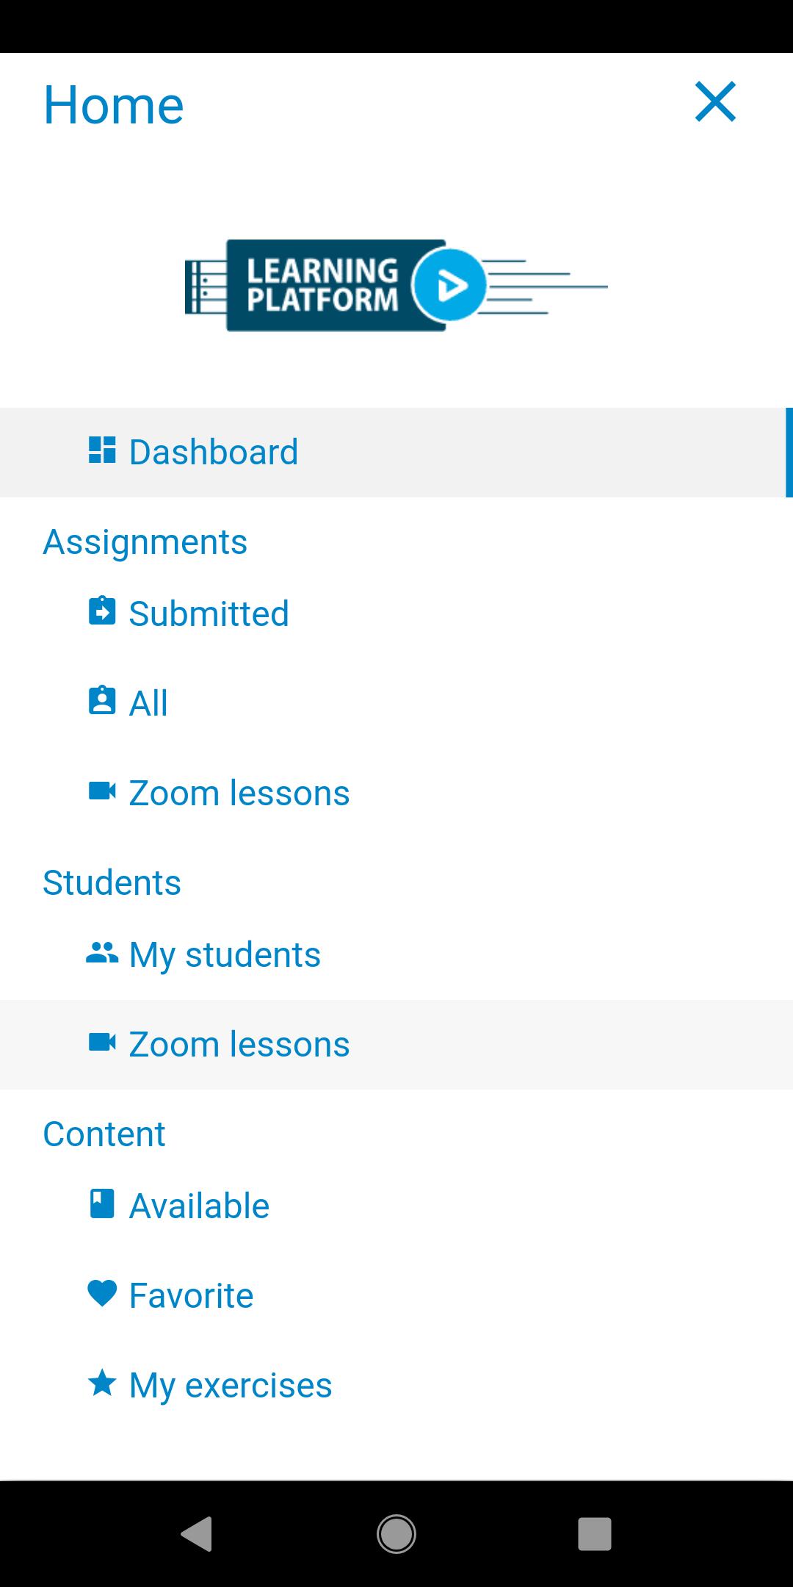The width and height of the screenshot is (793, 1587).
Task: Tap the Android home circle button
Action: click(396, 1534)
